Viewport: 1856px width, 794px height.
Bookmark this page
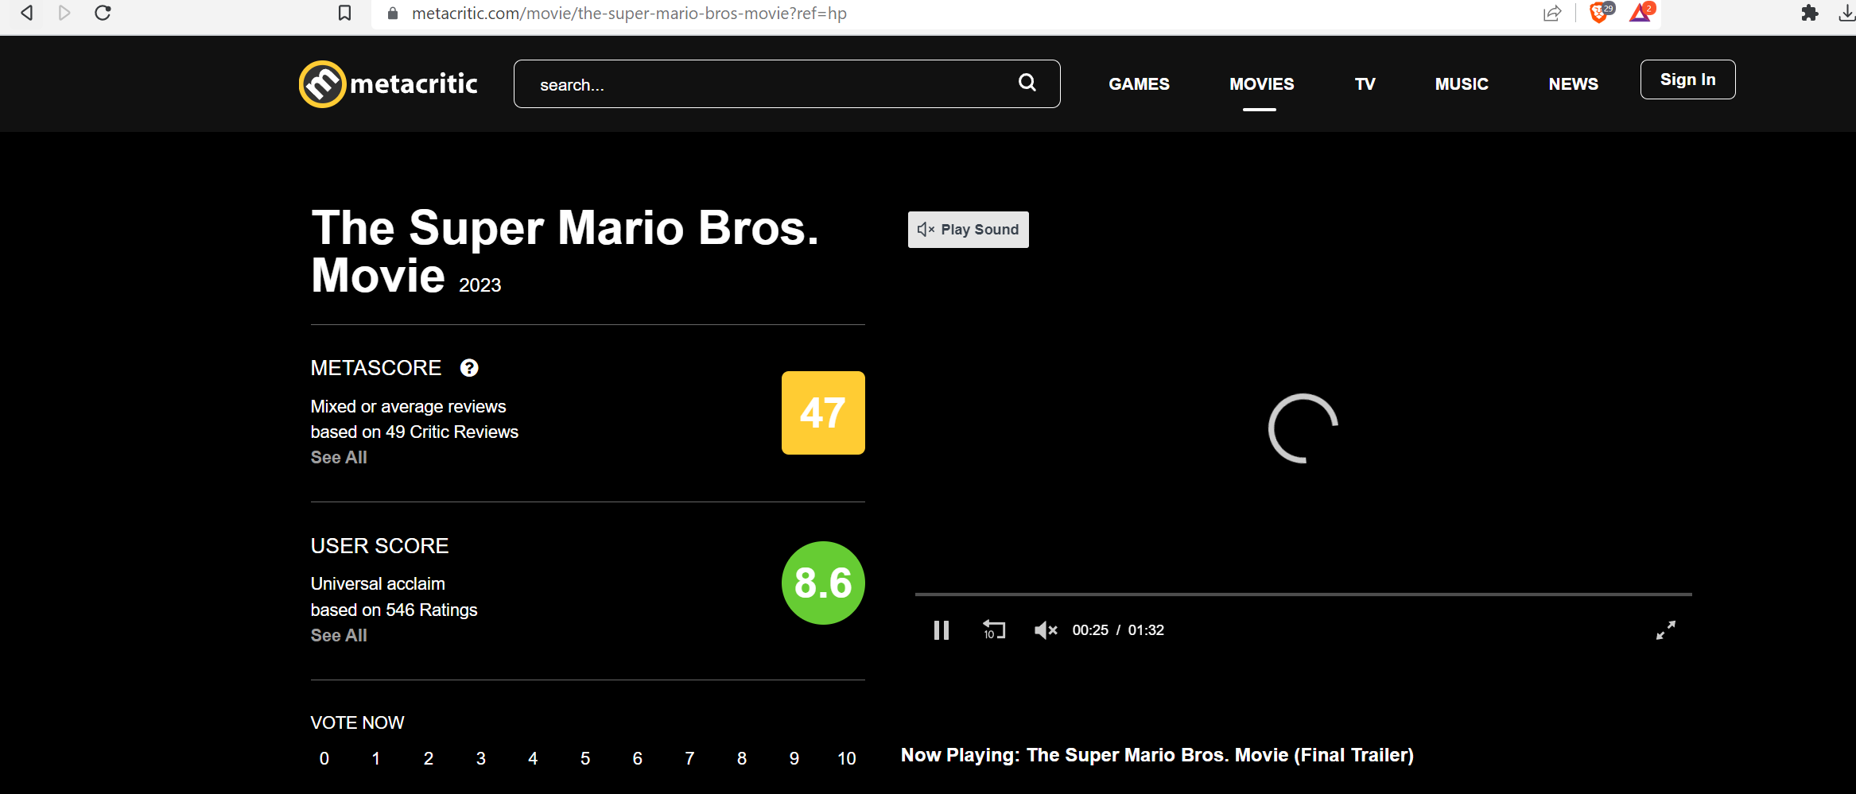click(344, 13)
